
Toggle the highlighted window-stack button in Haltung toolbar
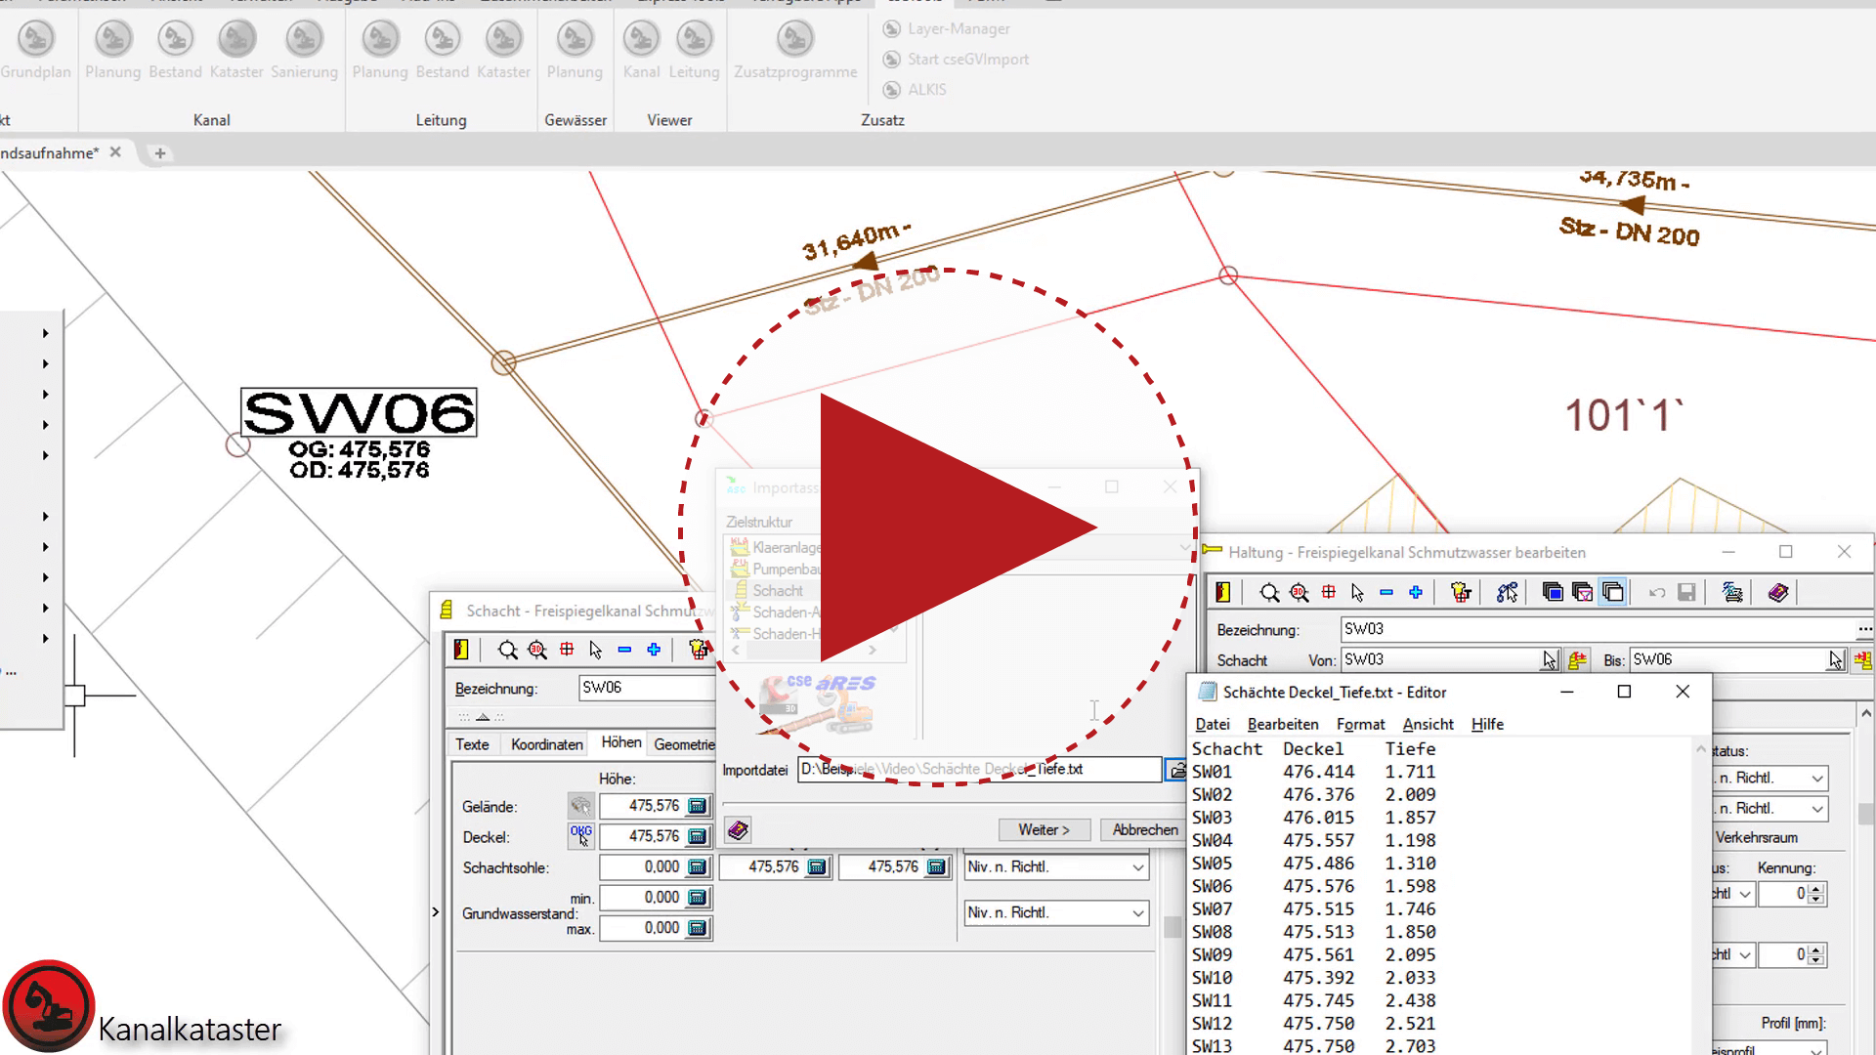click(1613, 593)
